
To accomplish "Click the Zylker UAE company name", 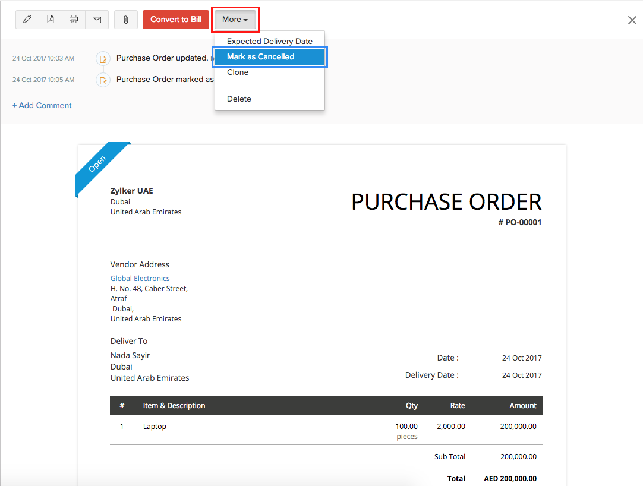I will tap(132, 191).
